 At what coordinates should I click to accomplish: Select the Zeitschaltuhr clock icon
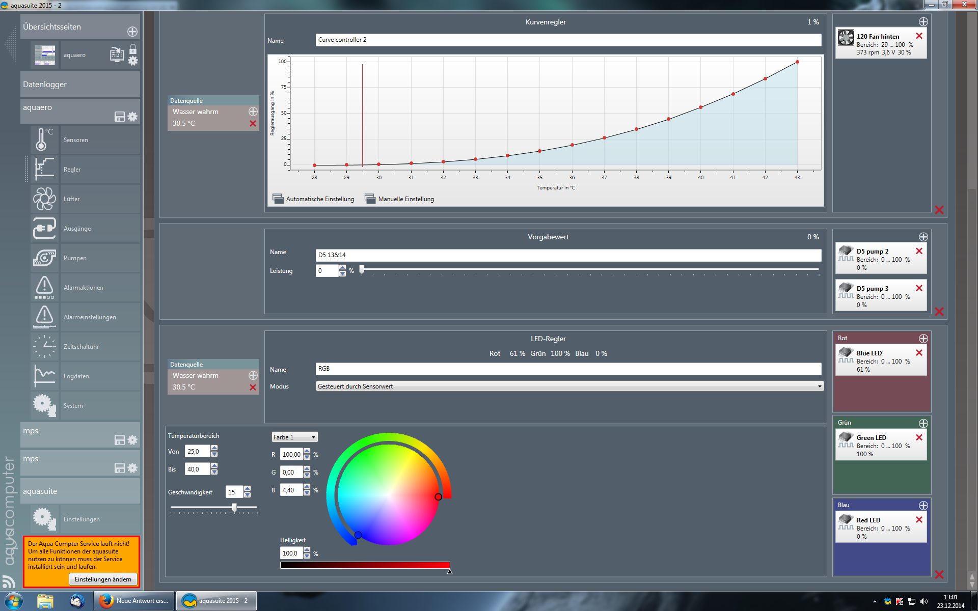click(x=44, y=346)
